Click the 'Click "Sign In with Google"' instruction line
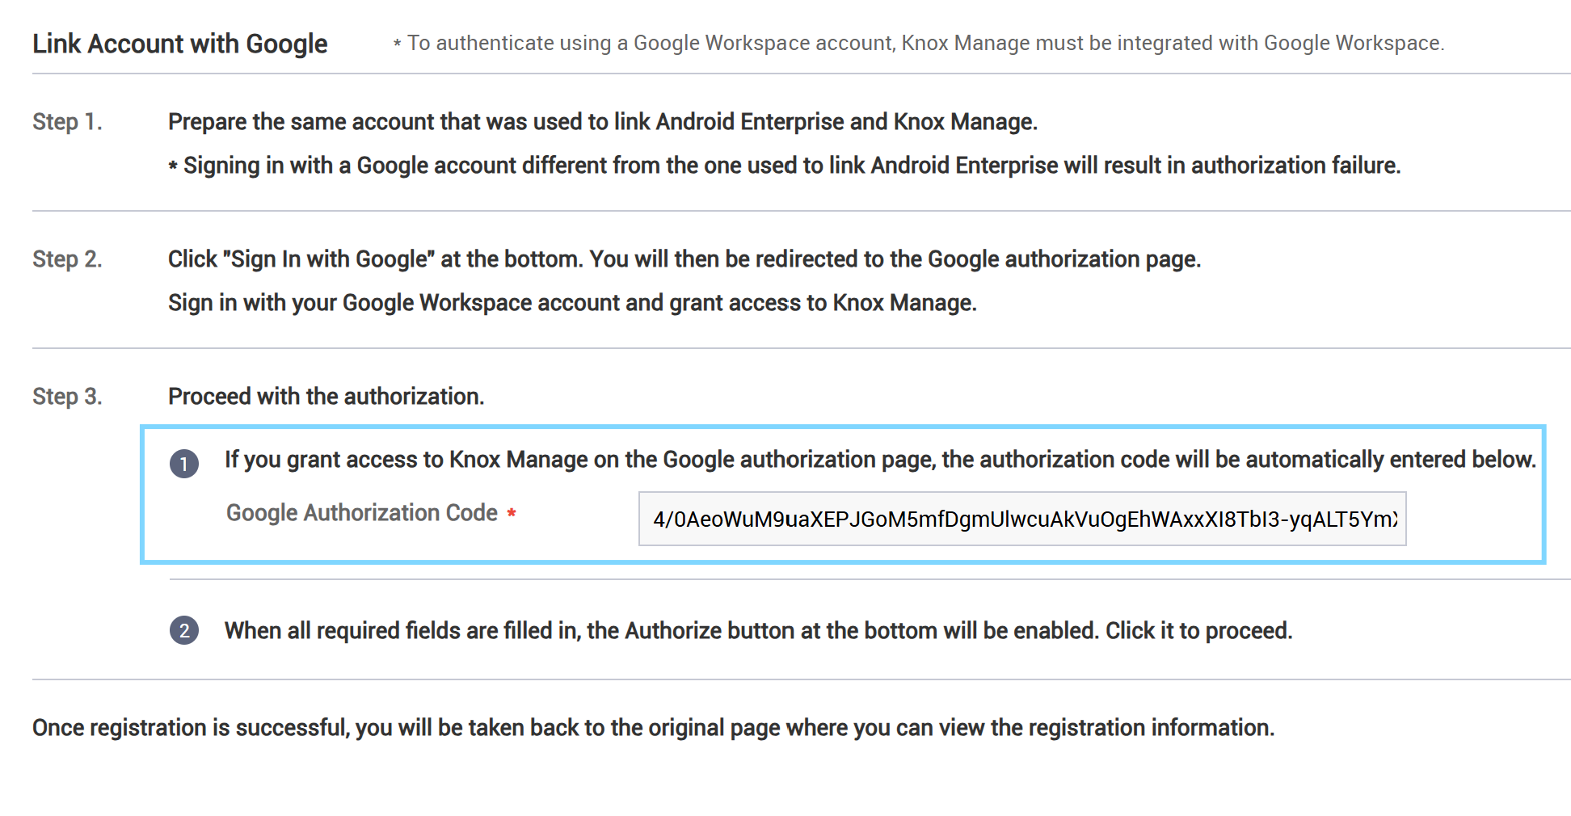The image size is (1571, 816). [x=684, y=259]
